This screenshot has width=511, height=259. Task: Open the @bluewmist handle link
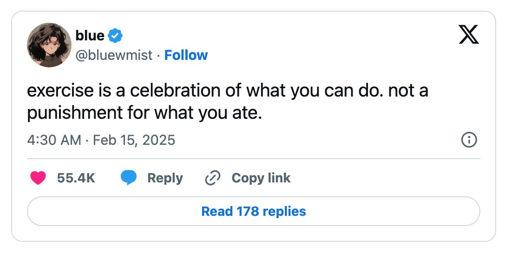(114, 55)
